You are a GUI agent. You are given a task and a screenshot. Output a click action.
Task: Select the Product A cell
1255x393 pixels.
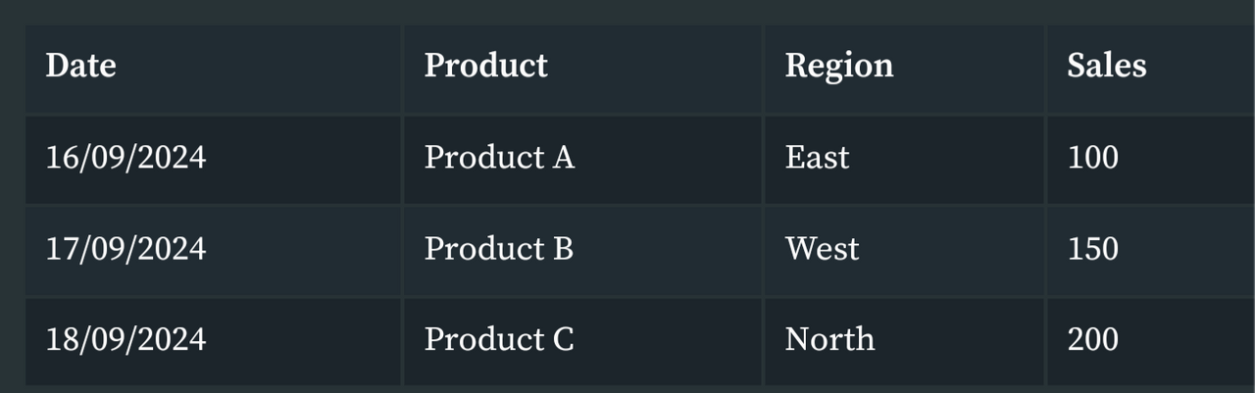click(582, 160)
